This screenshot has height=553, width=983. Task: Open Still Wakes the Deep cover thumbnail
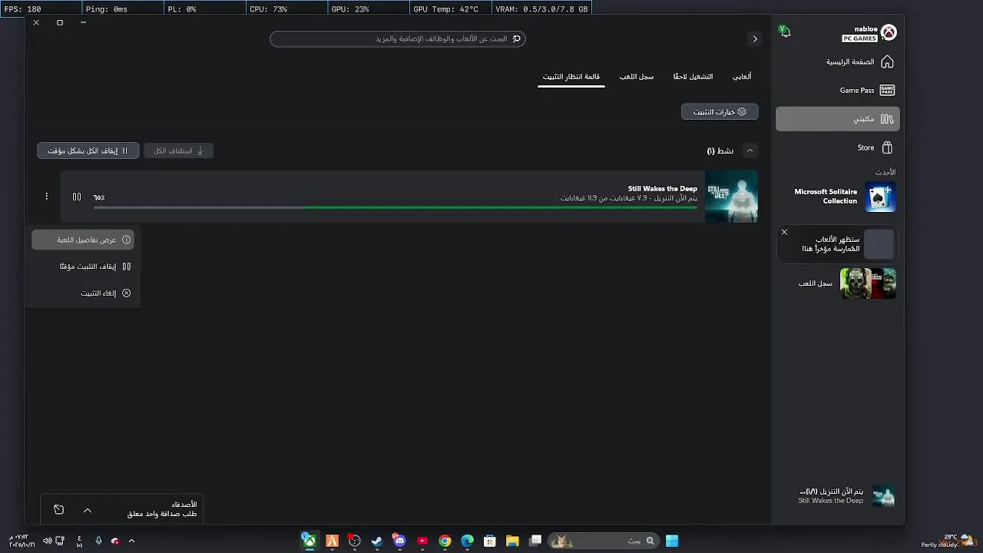732,197
